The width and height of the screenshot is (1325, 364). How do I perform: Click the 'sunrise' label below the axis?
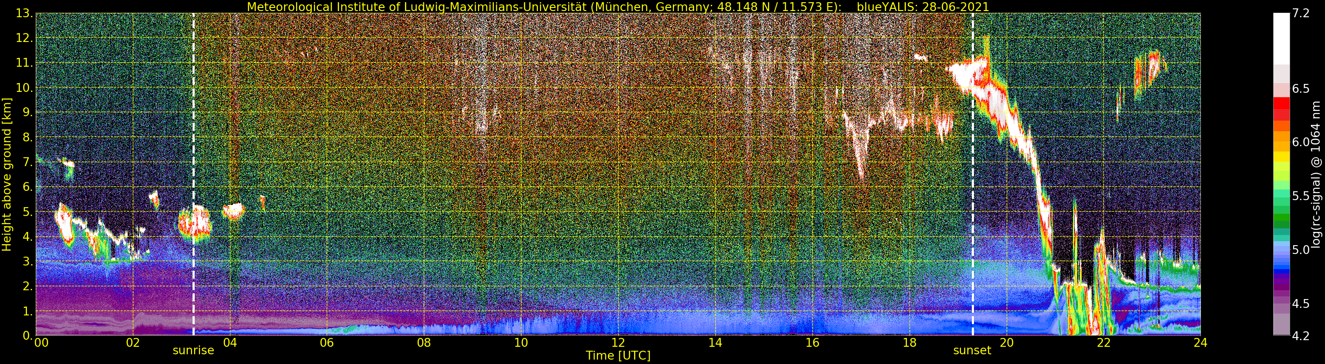pos(193,351)
